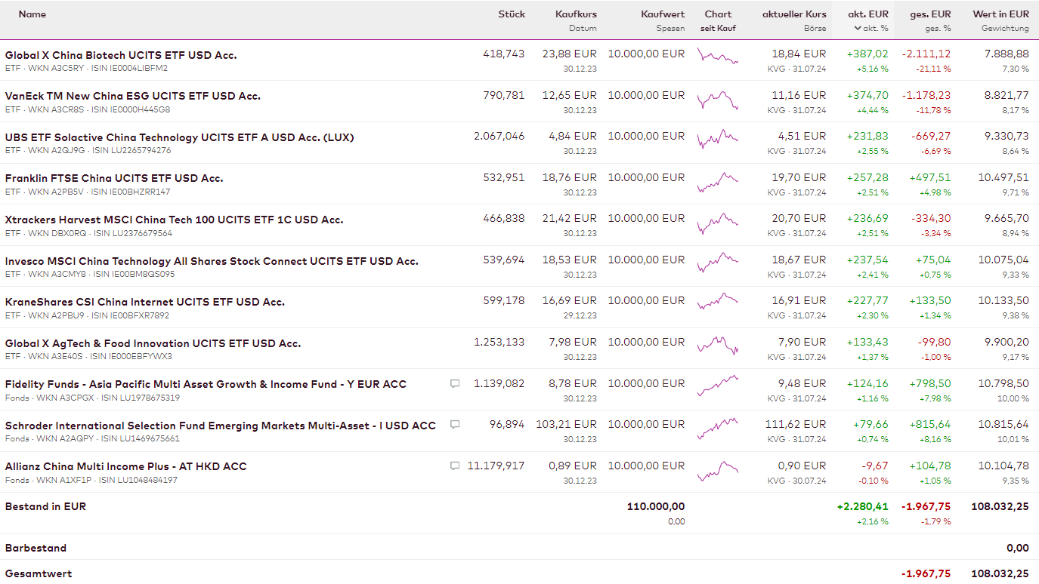Click the Chart seit Kauf column header
Screen dimensions: 1039x584
718,20
